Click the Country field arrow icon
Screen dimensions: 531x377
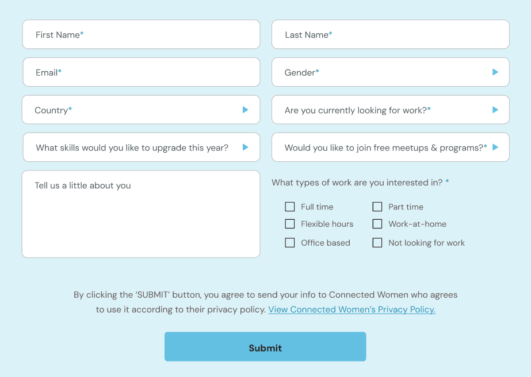pos(246,110)
